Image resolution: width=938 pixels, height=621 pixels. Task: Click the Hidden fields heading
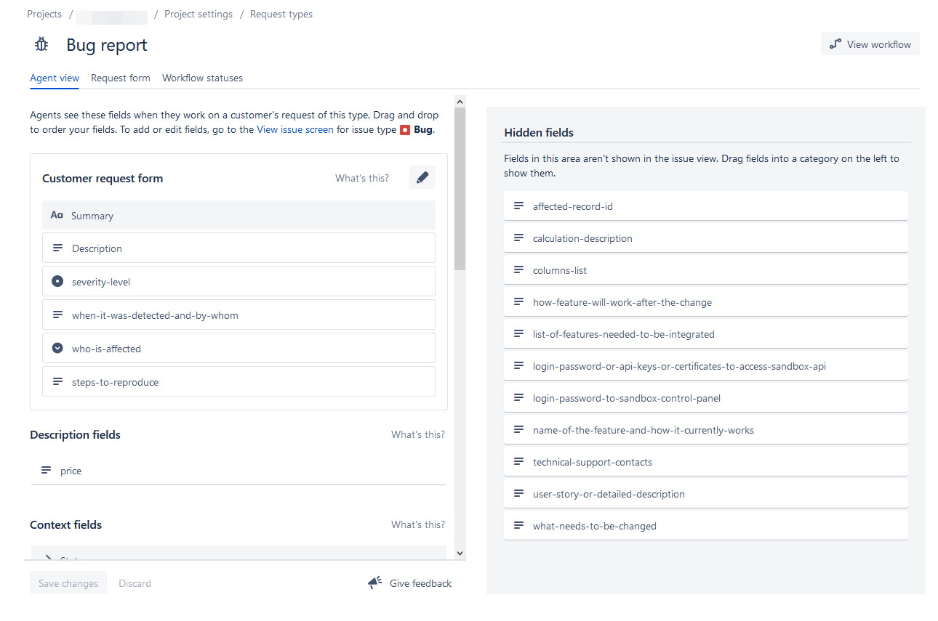pos(539,132)
